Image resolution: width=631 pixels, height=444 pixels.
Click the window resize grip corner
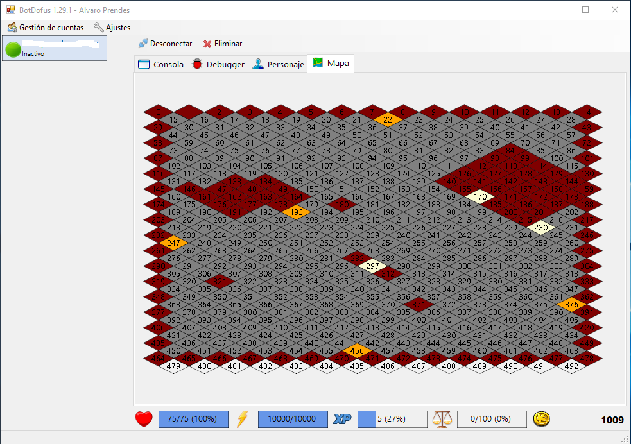pos(626,440)
